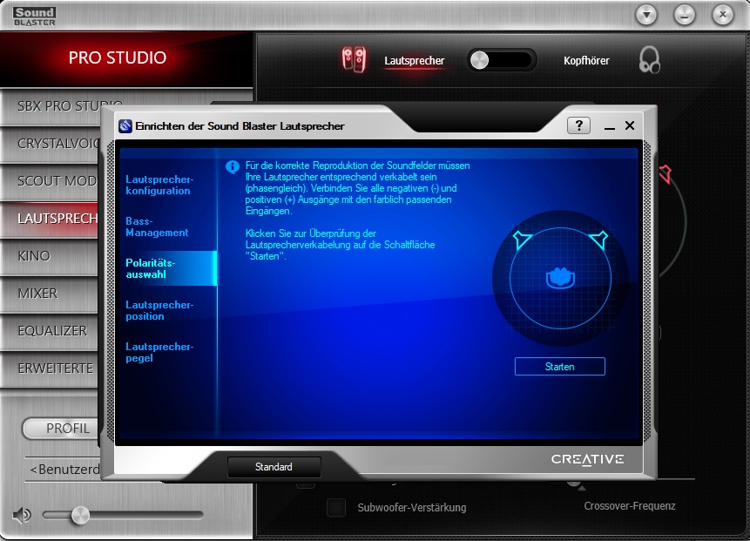Open help via the question mark button

[578, 125]
